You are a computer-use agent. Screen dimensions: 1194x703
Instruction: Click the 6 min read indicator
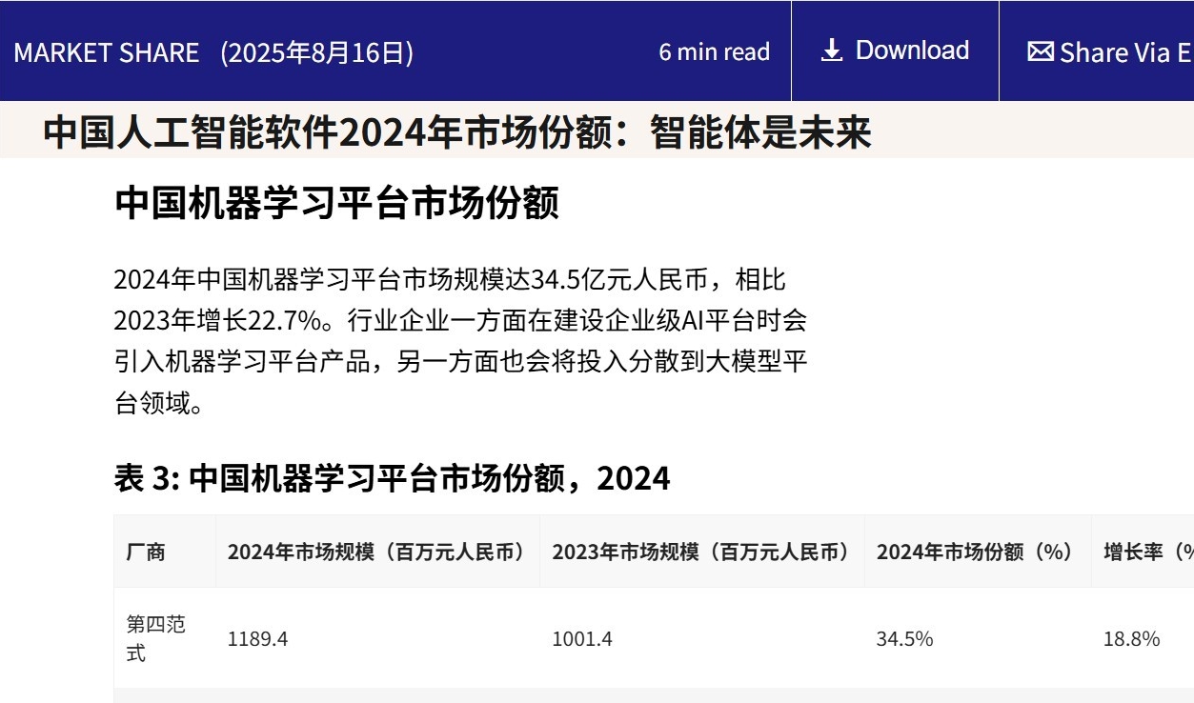[714, 52]
